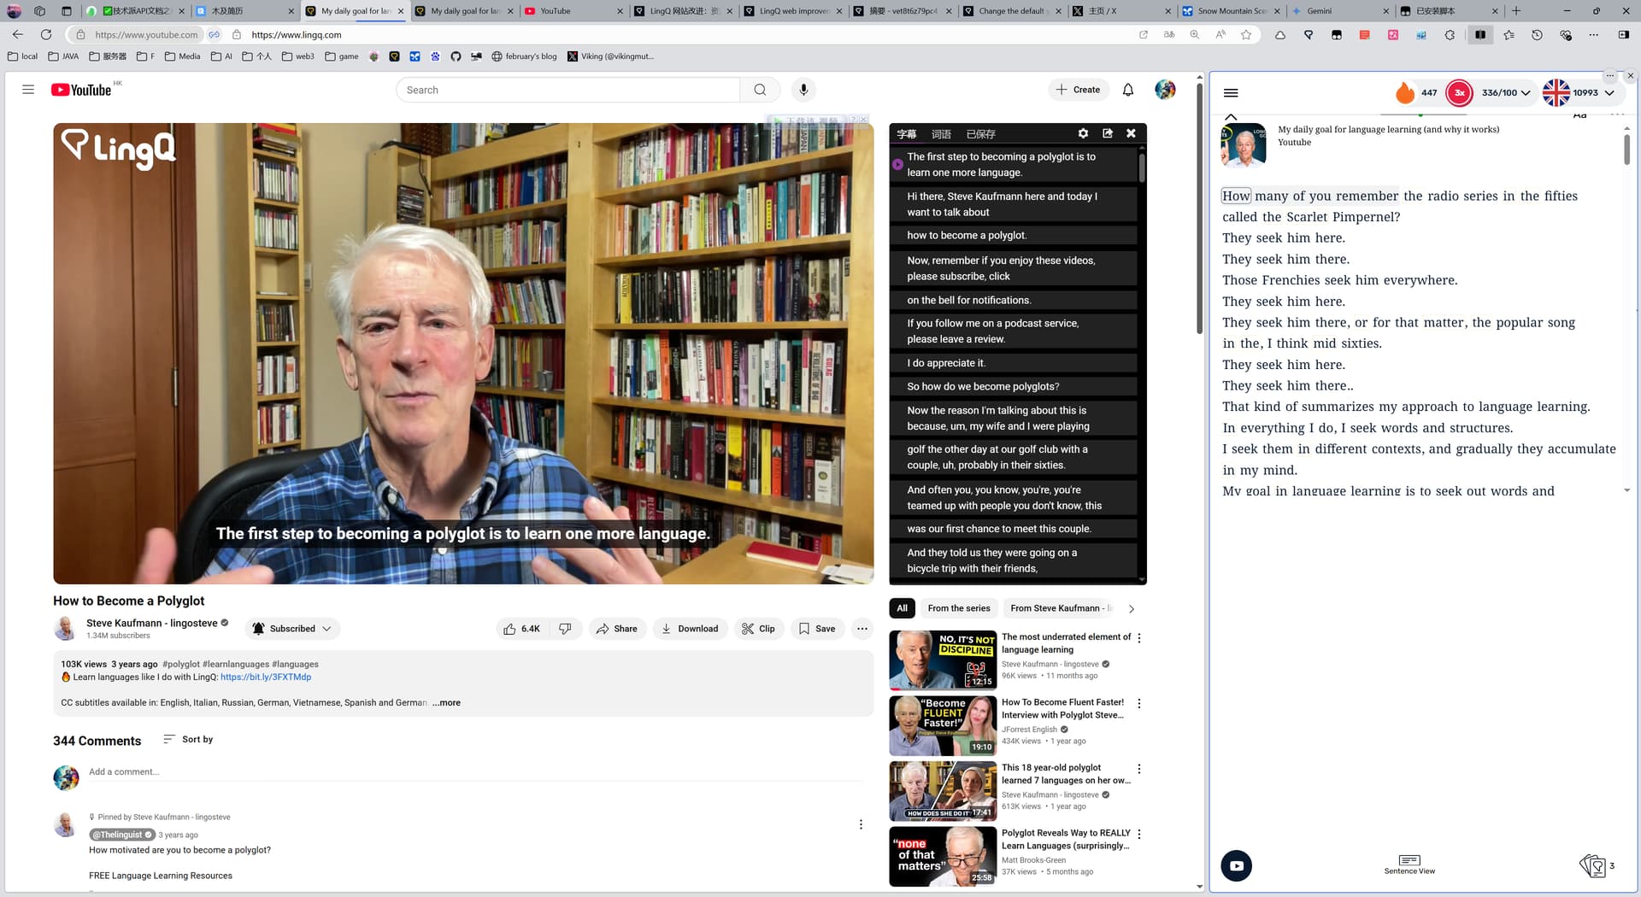The image size is (1641, 897).
Task: Toggle Subscribed bell for Steve Kaufmann
Action: pyautogui.click(x=258, y=629)
